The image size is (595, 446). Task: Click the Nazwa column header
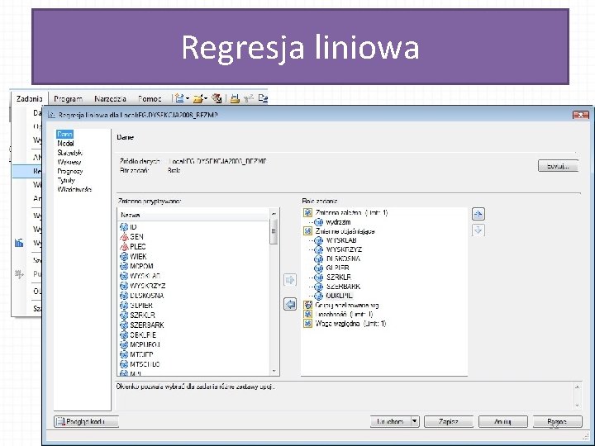[x=193, y=215]
